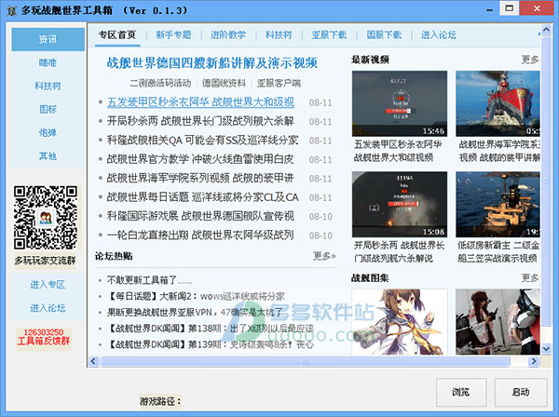Open news 战舰世界每日话题 巡洋线或将分家CL及CA
Screen dimensions: 559x417
click(x=202, y=197)
